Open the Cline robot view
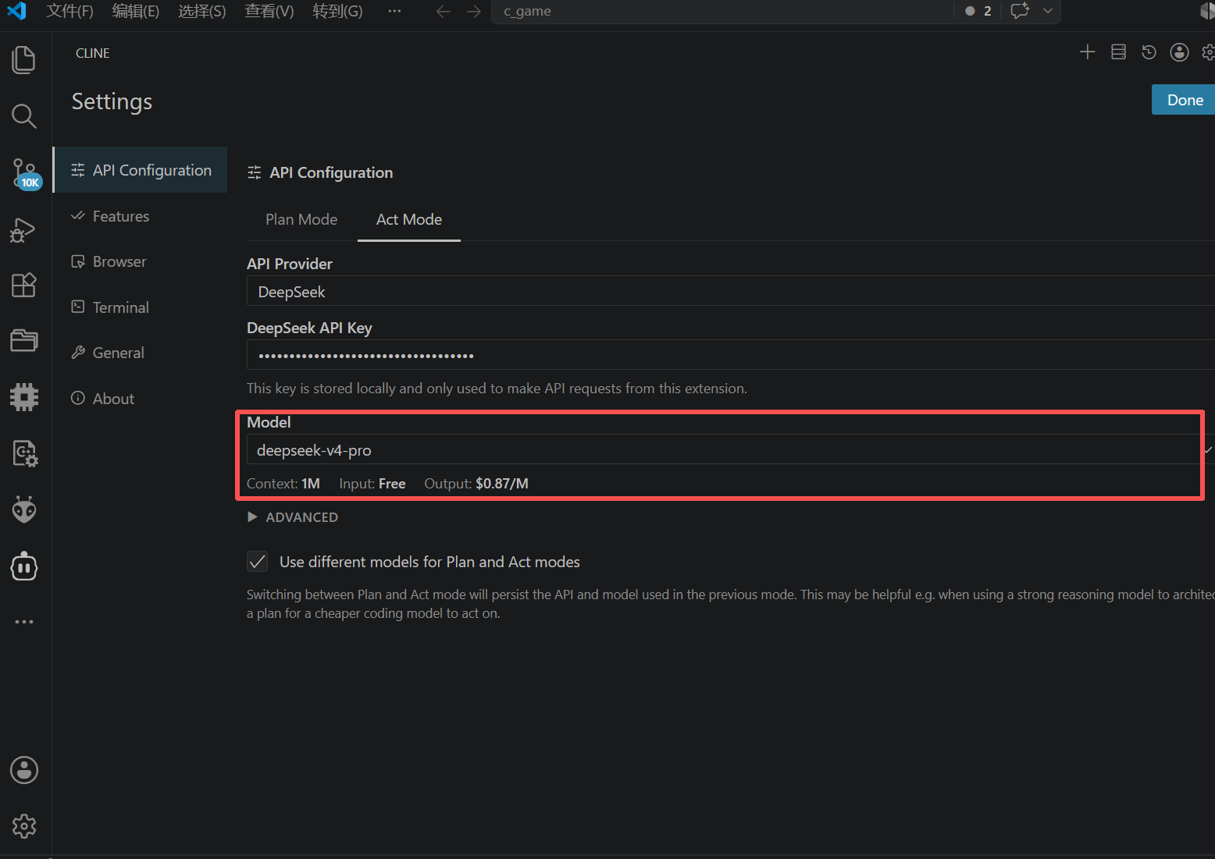1215x859 pixels. (24, 566)
